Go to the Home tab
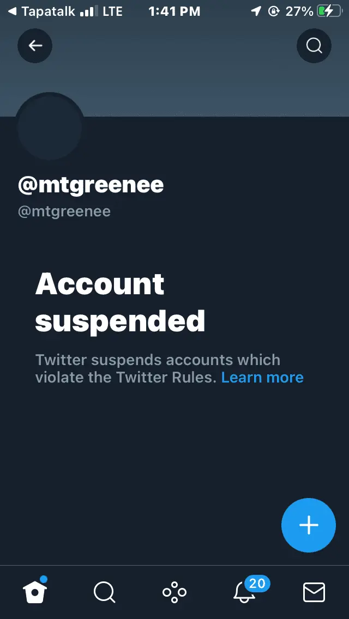This screenshot has width=349, height=619. (x=35, y=592)
